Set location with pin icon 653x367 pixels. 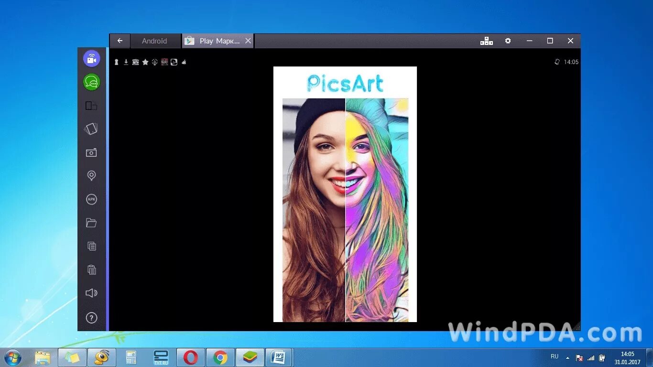click(91, 176)
